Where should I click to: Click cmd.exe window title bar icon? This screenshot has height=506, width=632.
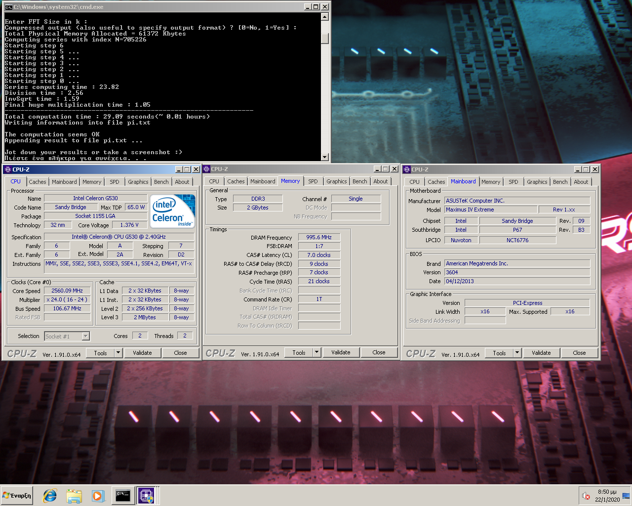point(8,7)
